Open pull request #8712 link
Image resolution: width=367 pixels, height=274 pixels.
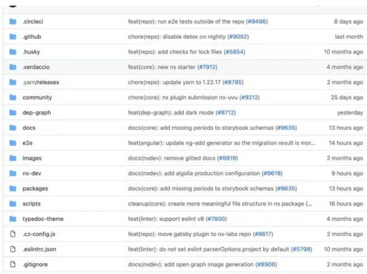226,113
